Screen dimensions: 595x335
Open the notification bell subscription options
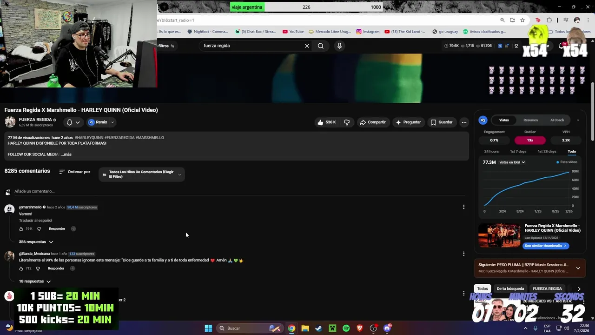coord(73,122)
